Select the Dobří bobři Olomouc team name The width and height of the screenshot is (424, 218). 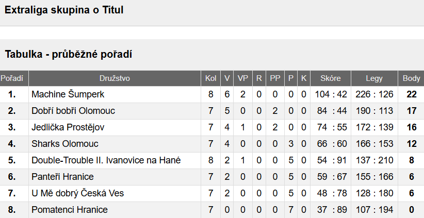[x=73, y=111]
